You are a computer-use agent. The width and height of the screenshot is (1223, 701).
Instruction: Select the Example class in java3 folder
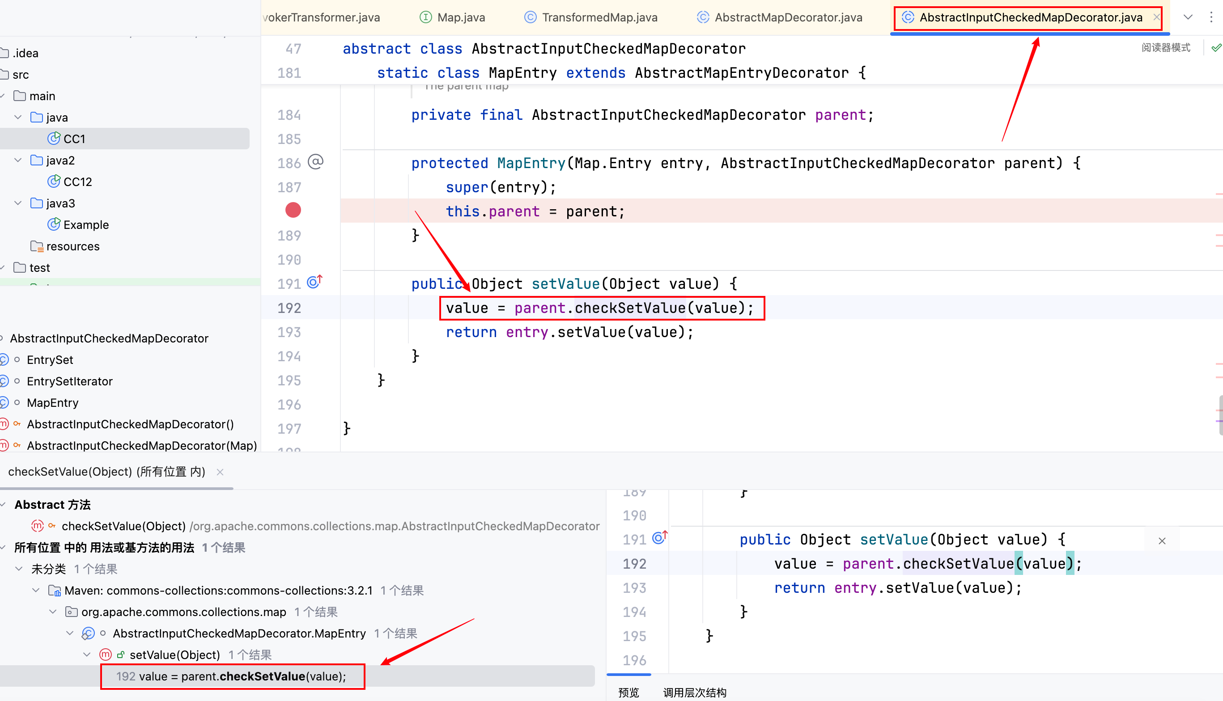coord(86,224)
